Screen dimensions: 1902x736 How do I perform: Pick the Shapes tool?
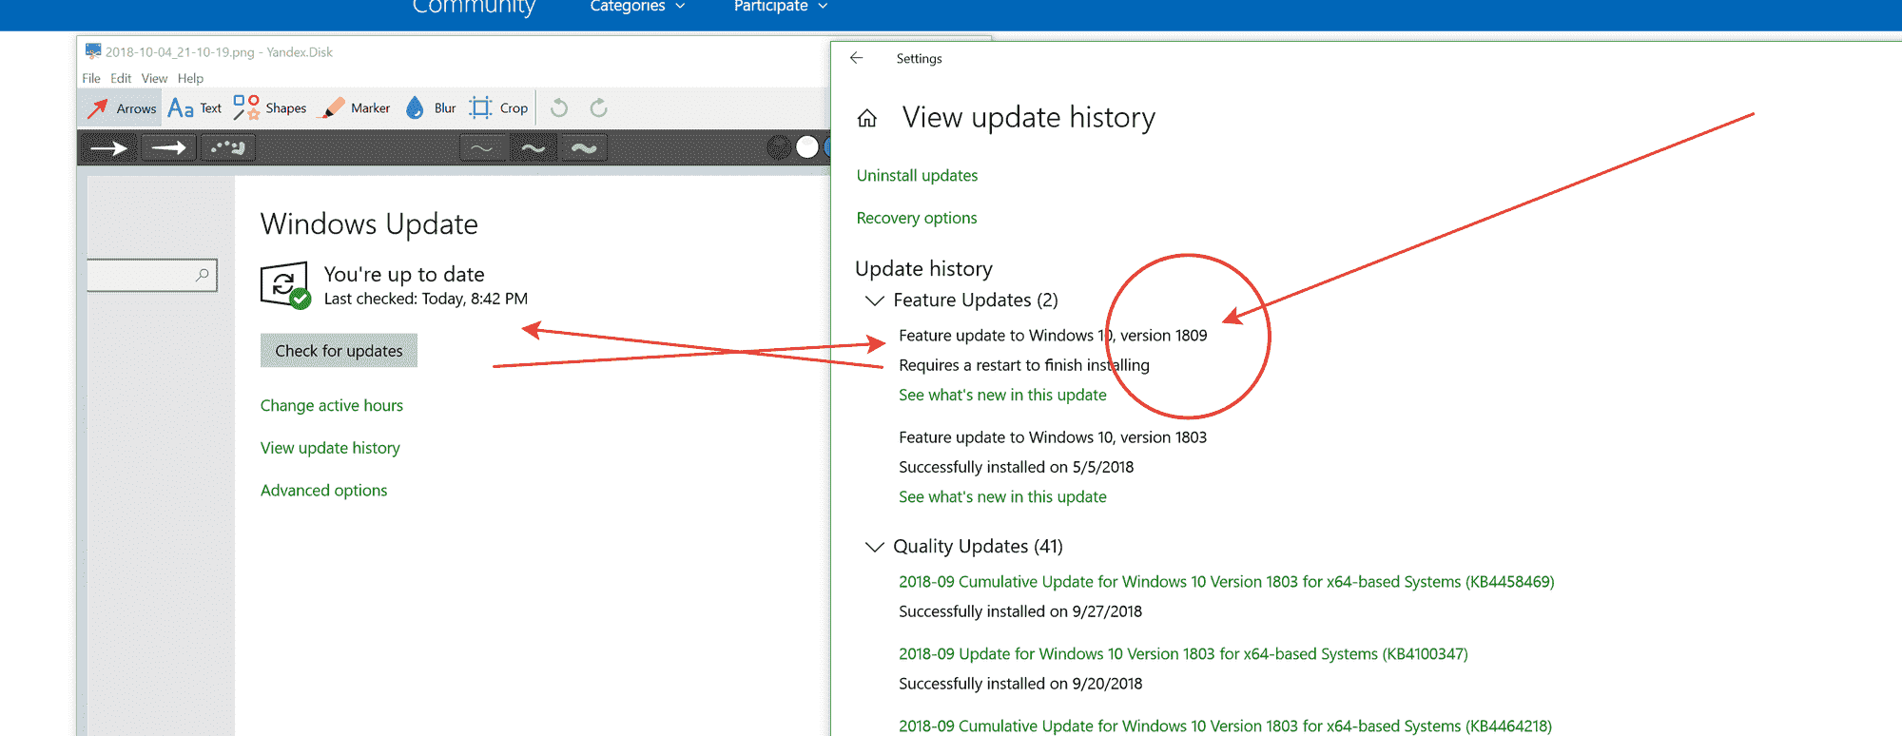pyautogui.click(x=270, y=108)
